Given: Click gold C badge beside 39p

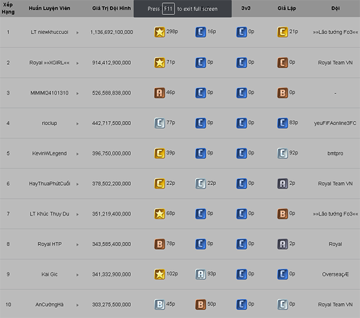Looking at the screenshot, I should tap(160, 153).
